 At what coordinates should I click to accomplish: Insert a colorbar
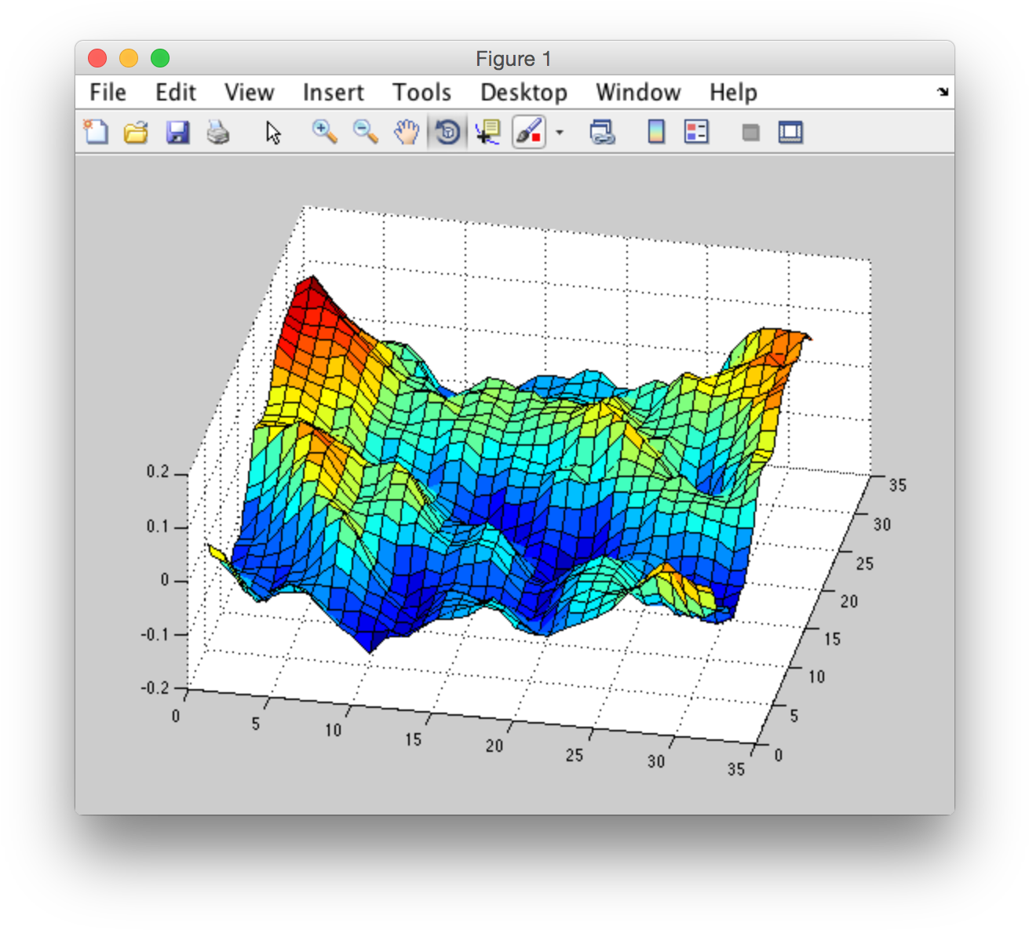click(655, 132)
